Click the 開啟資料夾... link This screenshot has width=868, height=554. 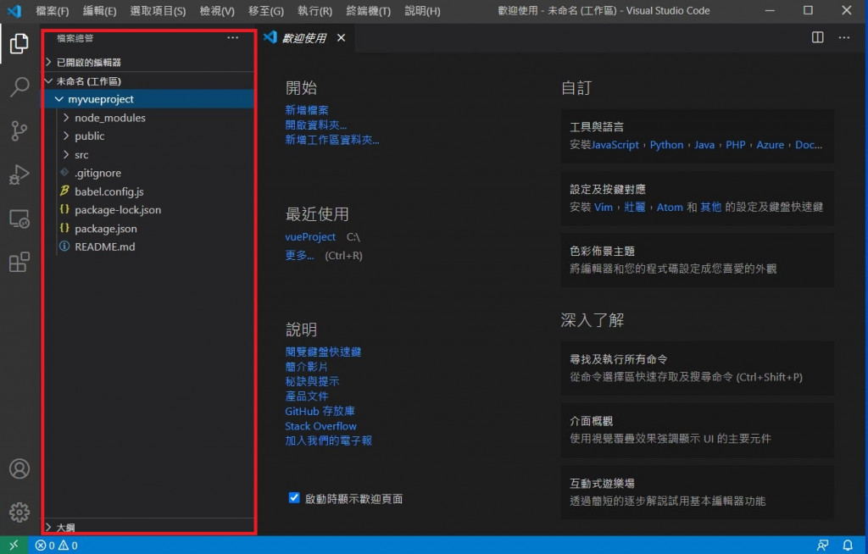(x=315, y=125)
